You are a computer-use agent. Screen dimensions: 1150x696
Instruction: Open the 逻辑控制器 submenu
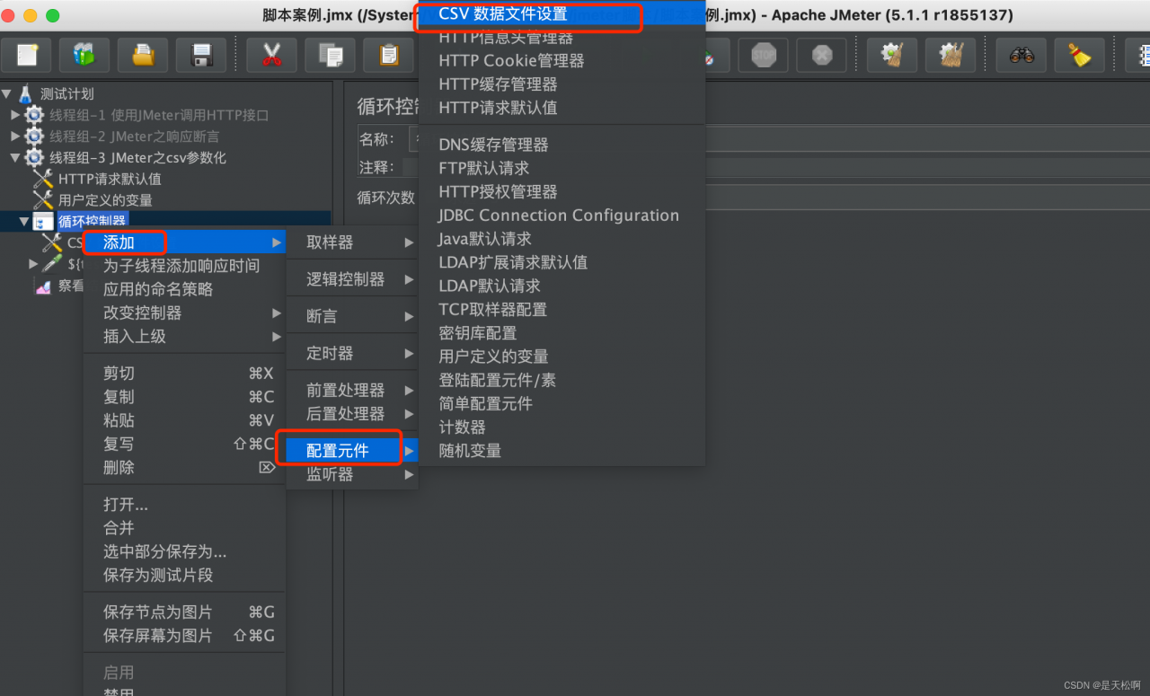click(352, 279)
